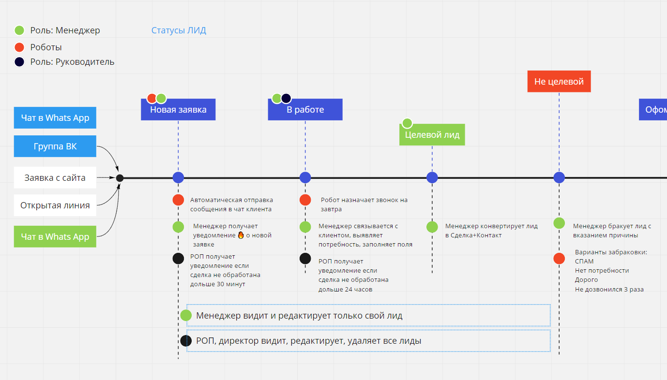Viewport: 667px width, 380px height.
Task: Select the Открытая линия box
Action: point(55,205)
